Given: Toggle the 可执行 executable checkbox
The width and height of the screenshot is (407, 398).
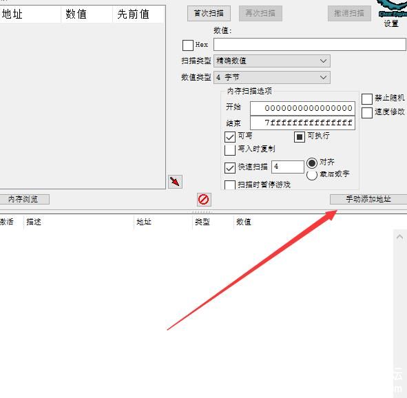Looking at the screenshot, I should click(299, 137).
